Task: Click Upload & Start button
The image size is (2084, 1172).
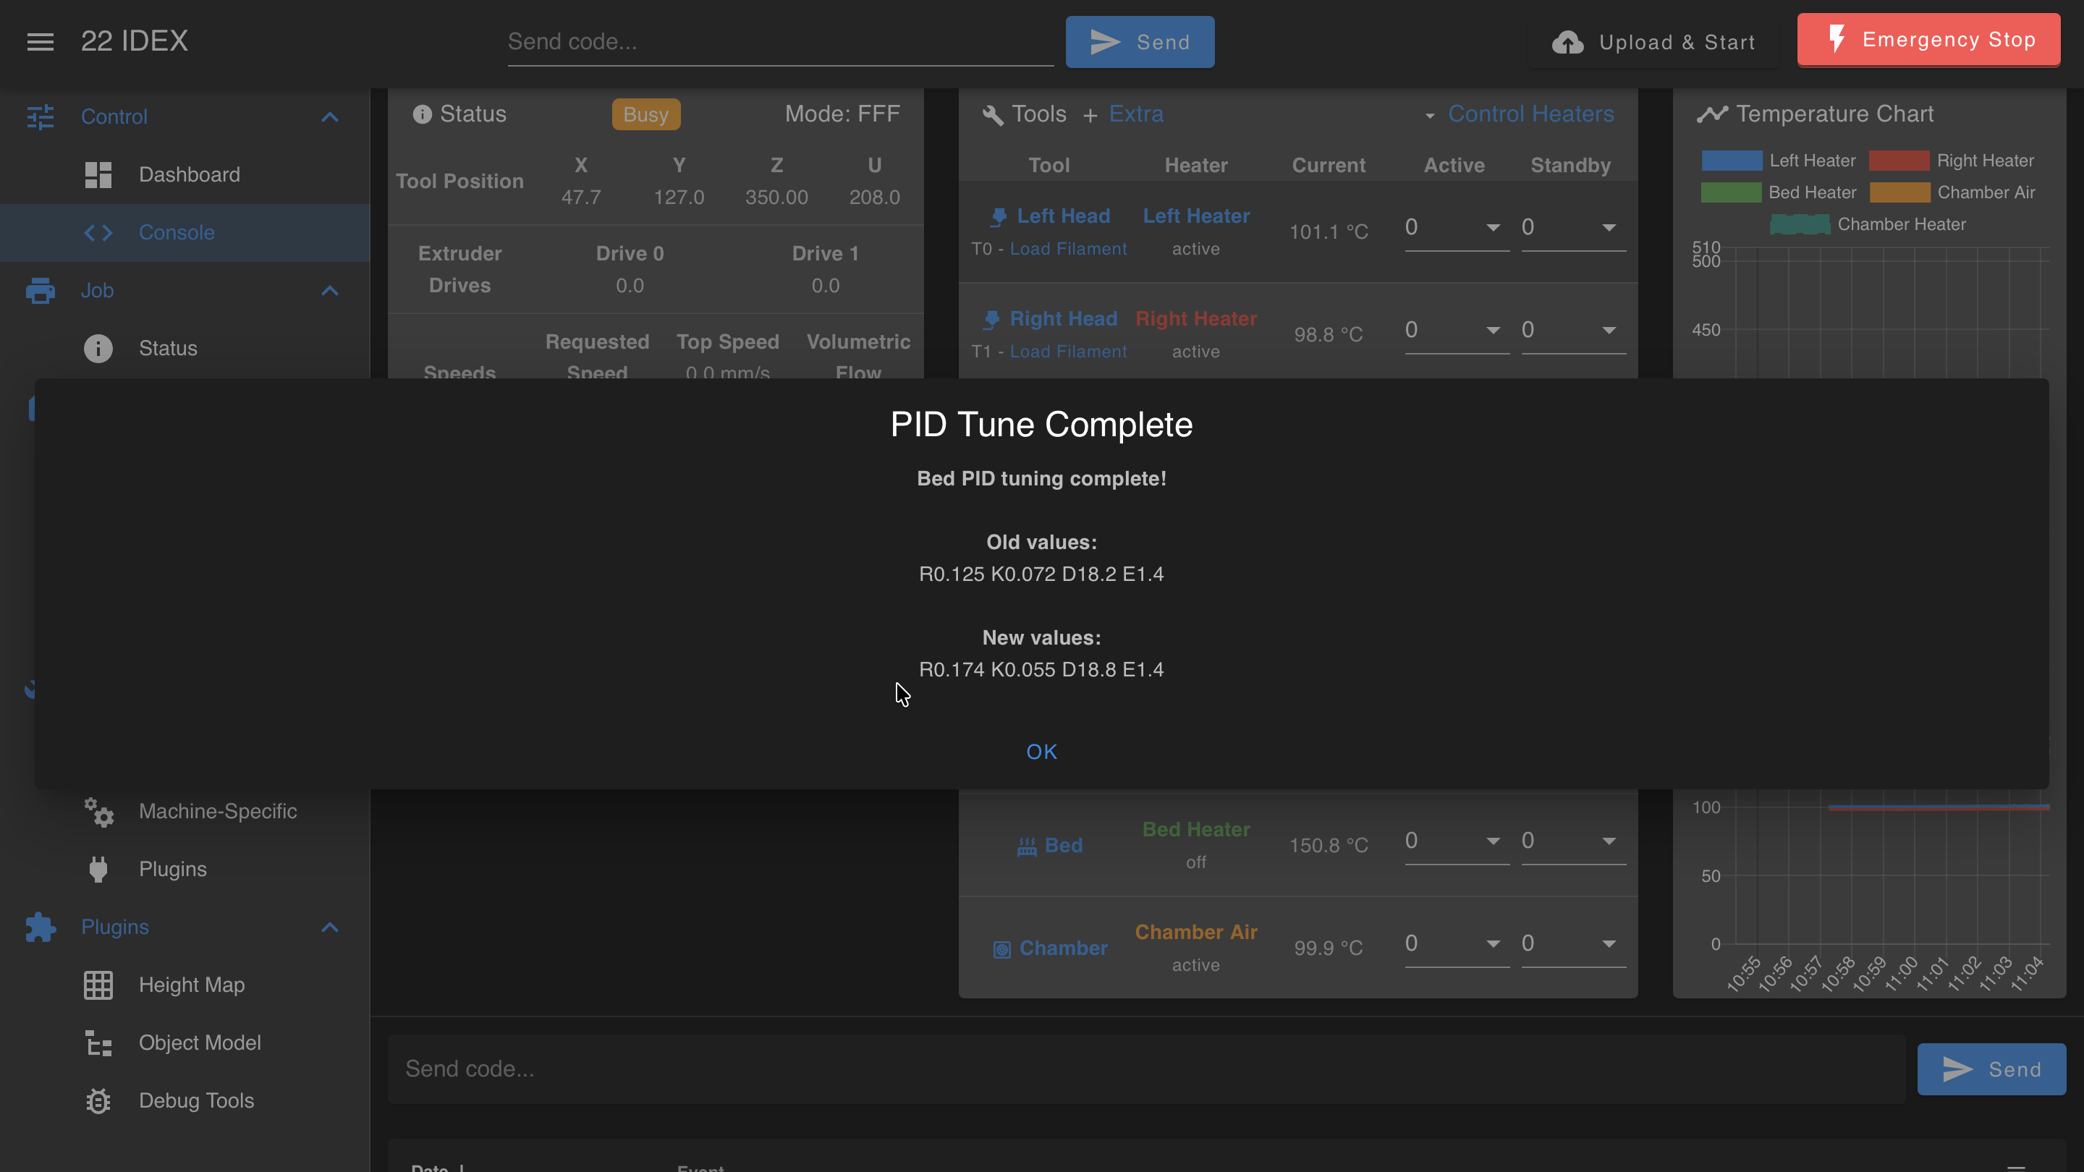Action: (x=1653, y=42)
